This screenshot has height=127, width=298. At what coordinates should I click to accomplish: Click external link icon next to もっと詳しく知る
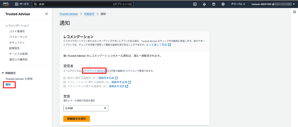(169, 45)
